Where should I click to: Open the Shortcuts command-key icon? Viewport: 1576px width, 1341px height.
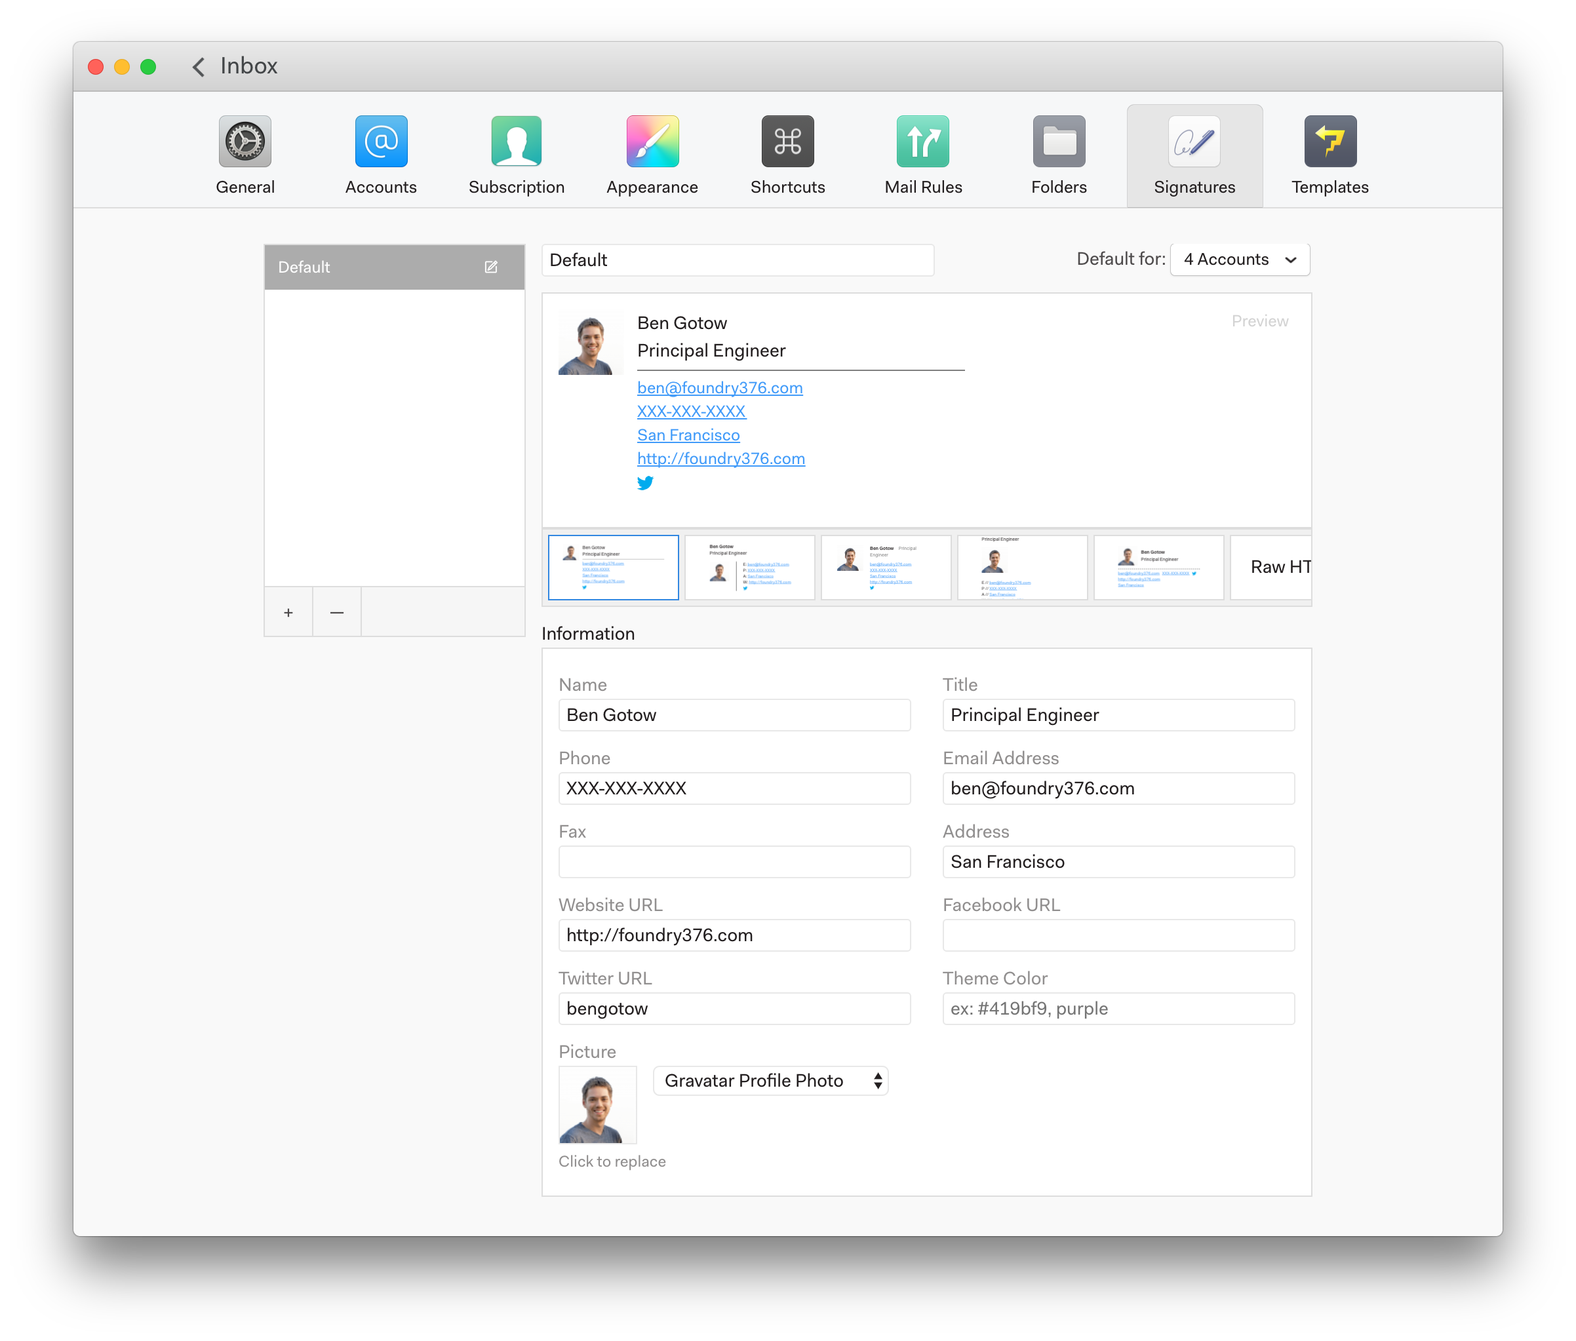pos(787,142)
